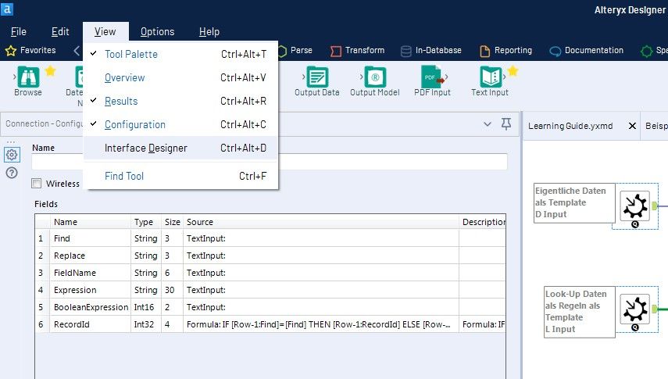
Task: Select the Expression field row
Action: (x=270, y=290)
